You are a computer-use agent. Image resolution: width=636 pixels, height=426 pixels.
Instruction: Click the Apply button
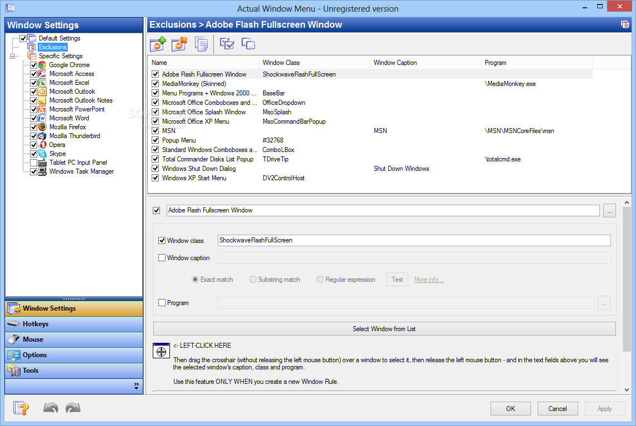pyautogui.click(x=604, y=409)
